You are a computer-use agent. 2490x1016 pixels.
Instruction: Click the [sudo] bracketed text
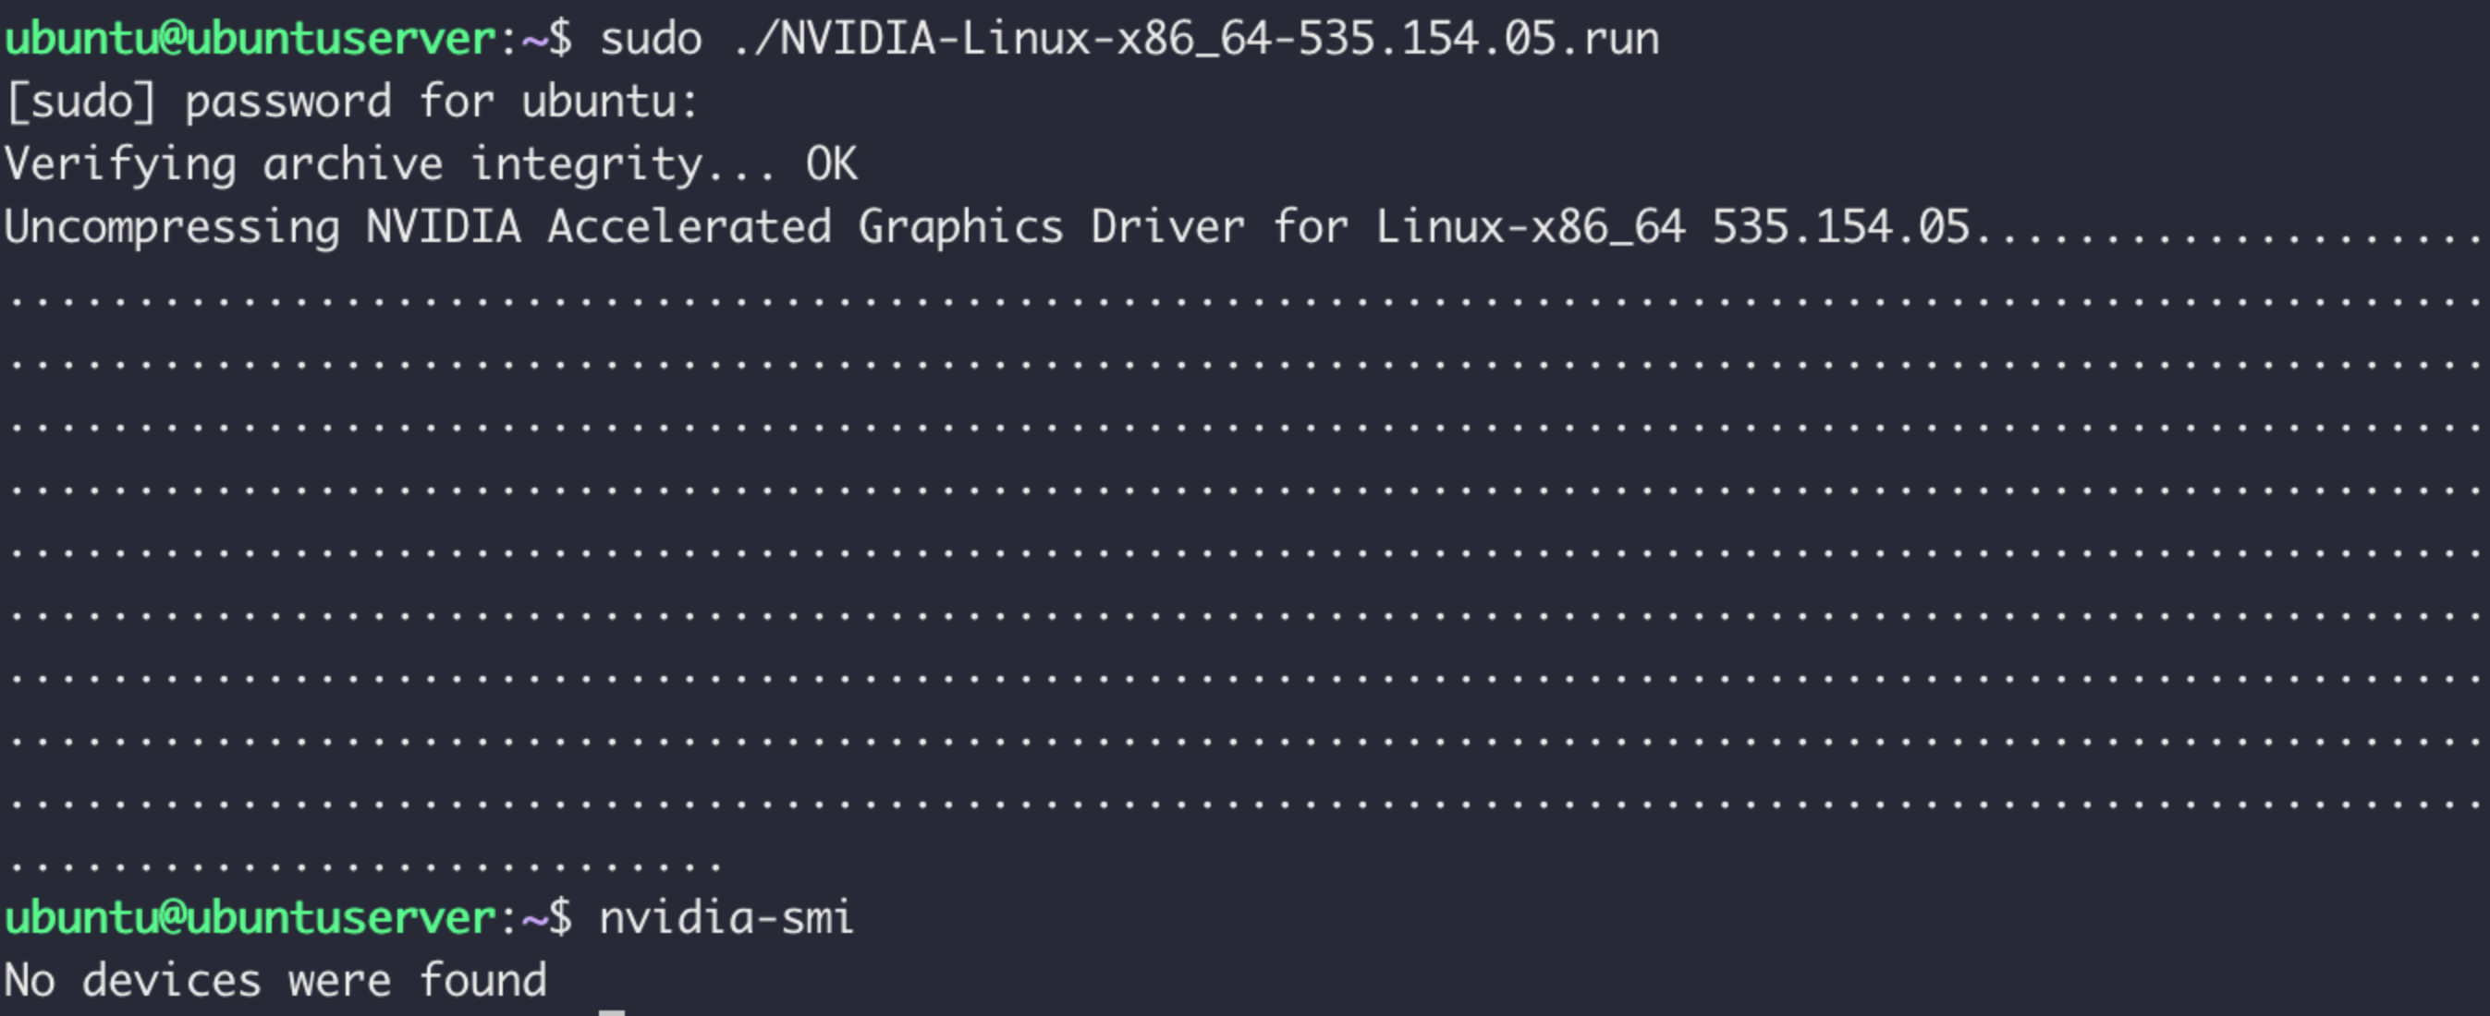[79, 103]
